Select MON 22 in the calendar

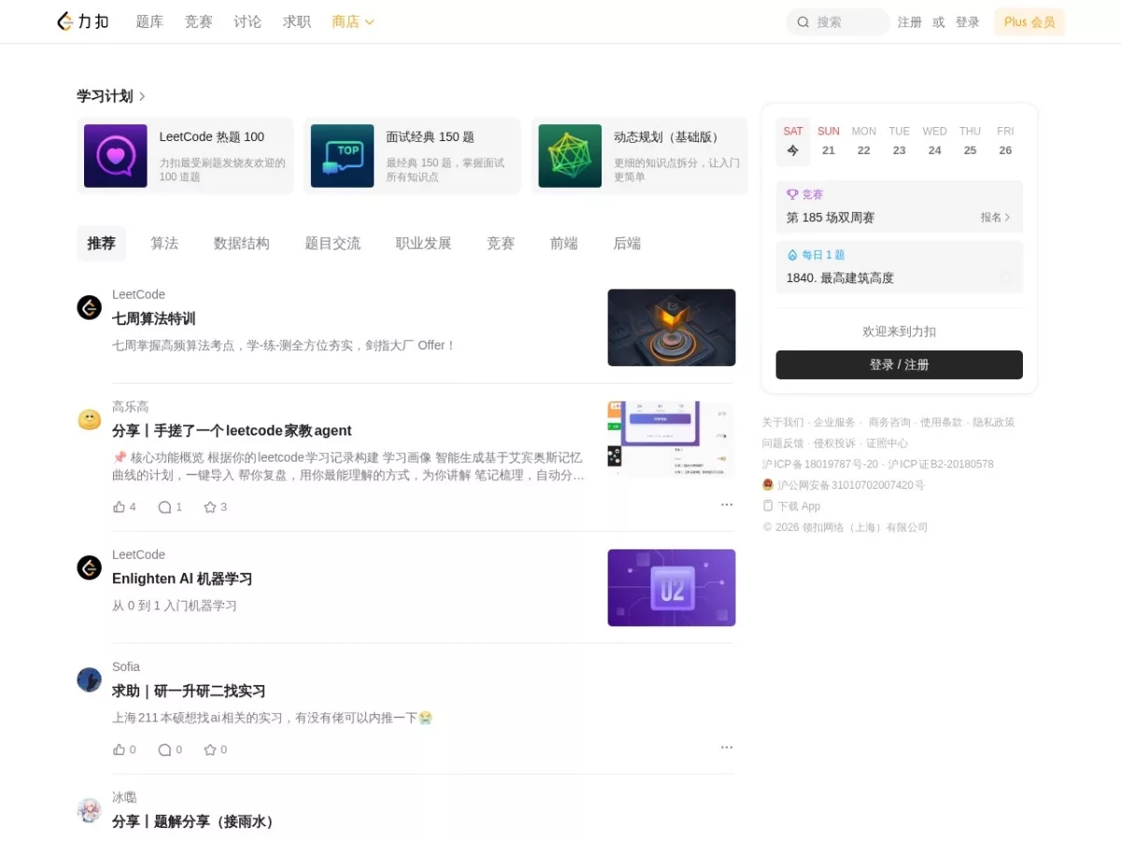pyautogui.click(x=864, y=141)
